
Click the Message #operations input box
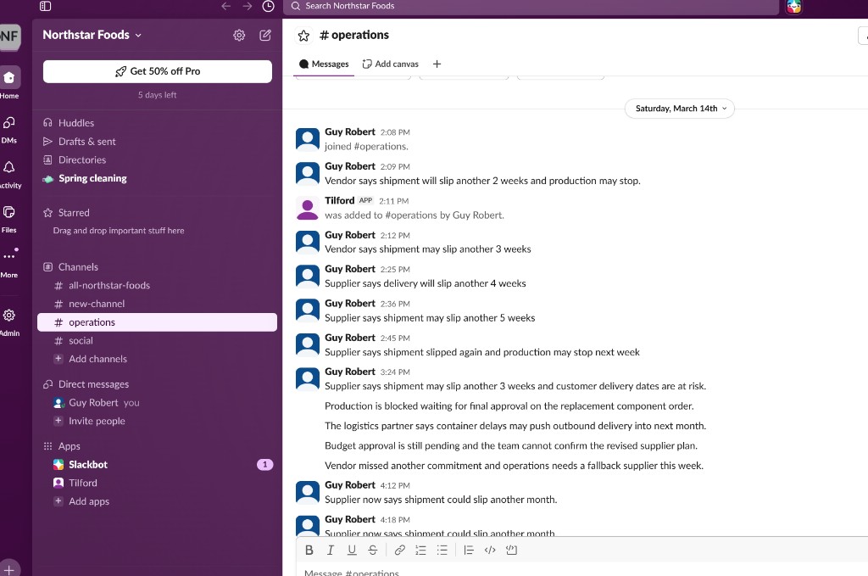point(582,571)
